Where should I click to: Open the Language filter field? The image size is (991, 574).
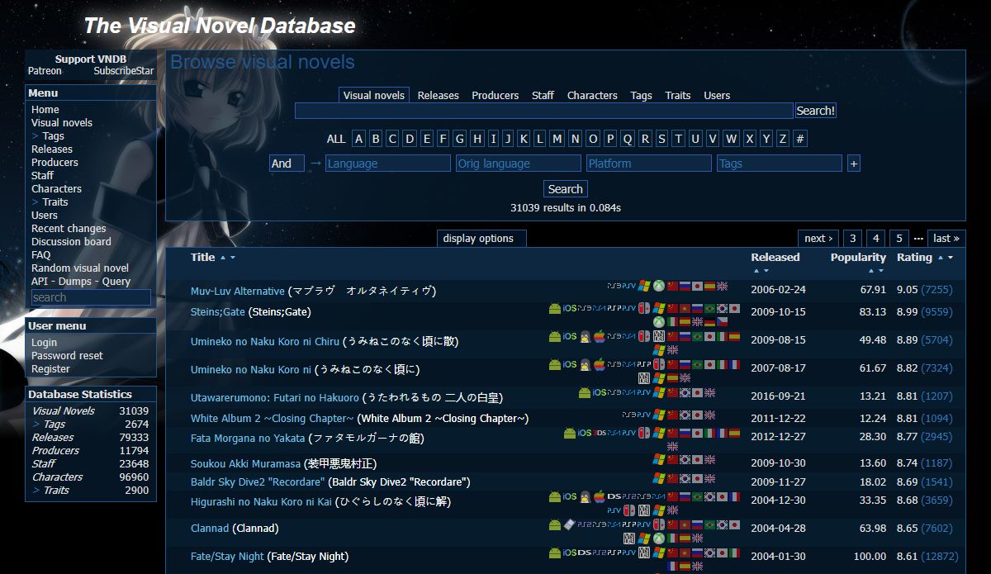387,164
